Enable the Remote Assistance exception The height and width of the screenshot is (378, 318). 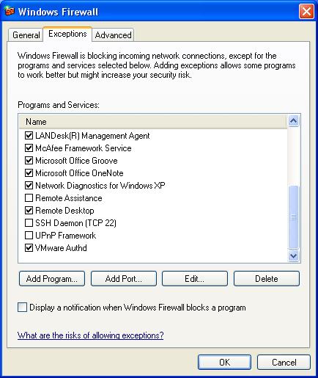29,197
